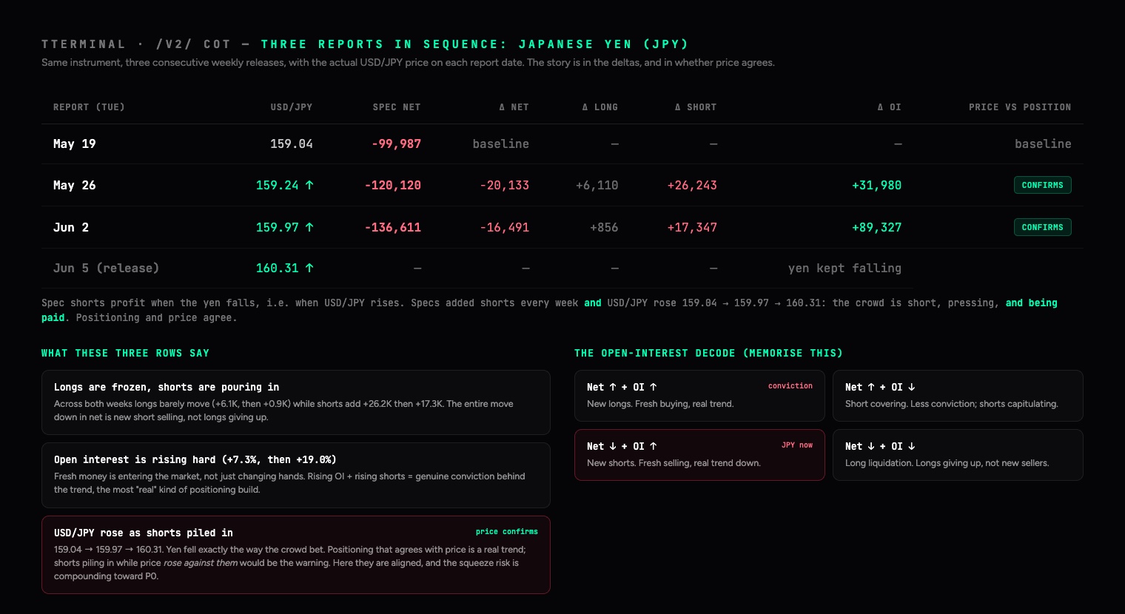Click delta short value +26,243

(x=692, y=185)
